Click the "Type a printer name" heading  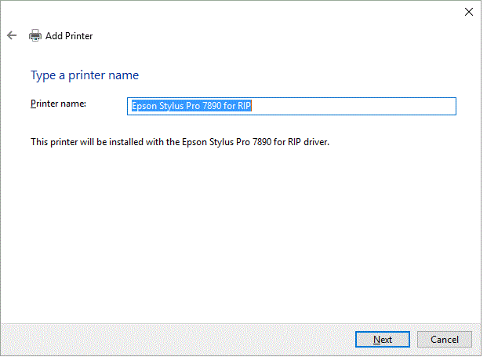pos(84,75)
